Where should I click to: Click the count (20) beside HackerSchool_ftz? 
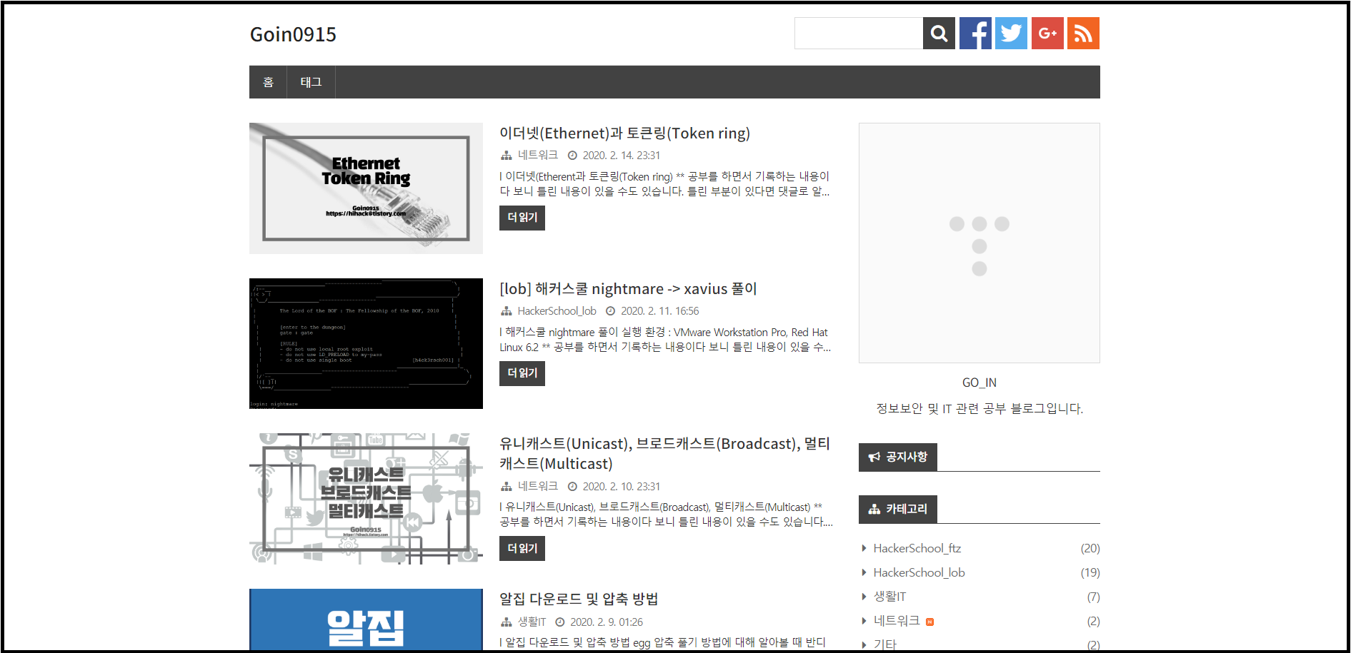point(1090,548)
